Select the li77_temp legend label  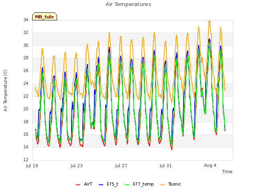click(x=143, y=184)
